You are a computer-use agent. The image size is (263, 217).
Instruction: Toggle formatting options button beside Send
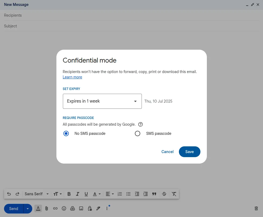click(x=38, y=208)
